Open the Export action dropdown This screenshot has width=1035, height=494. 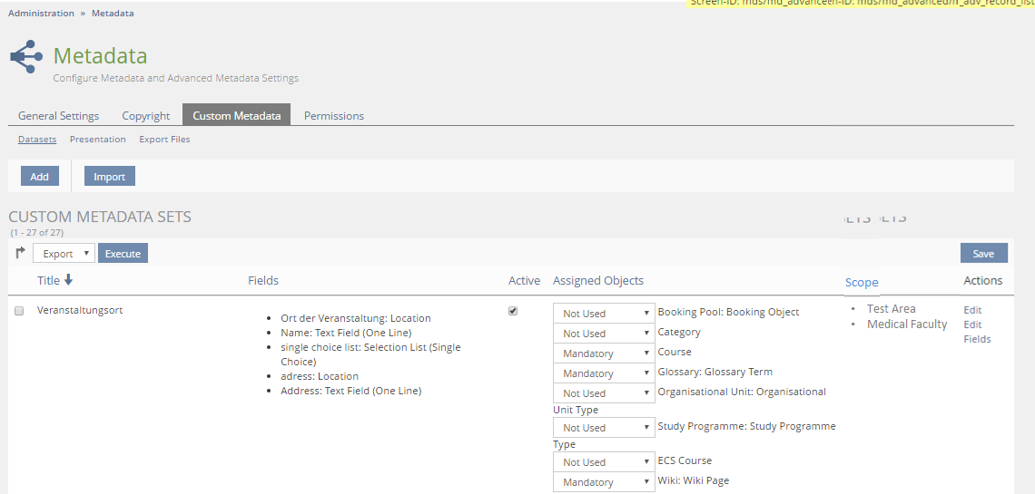[x=64, y=254]
